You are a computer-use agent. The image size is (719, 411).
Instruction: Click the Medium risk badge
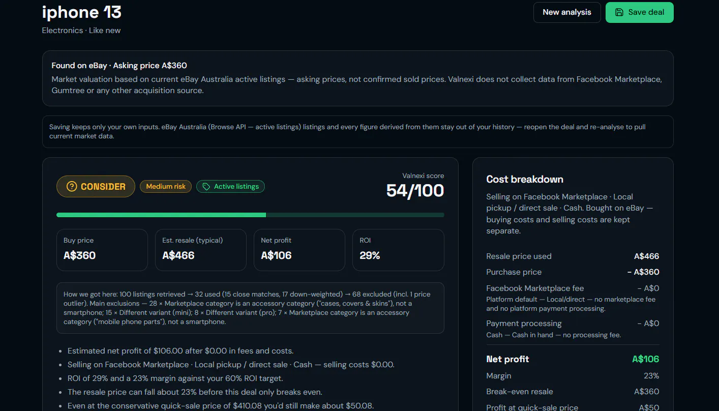point(166,187)
